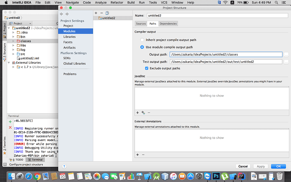The image size is (291, 182).
Task: Open the Build menu
Action: [131, 3]
